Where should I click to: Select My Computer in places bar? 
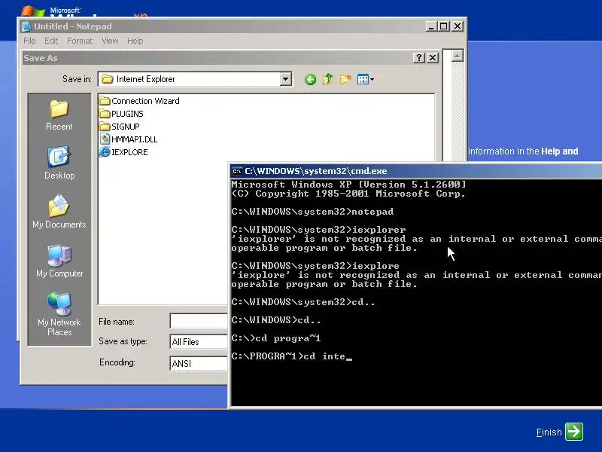(59, 261)
